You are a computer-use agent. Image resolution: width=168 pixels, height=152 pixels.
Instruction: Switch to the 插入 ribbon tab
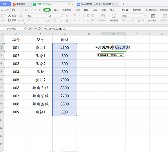(56, 10)
